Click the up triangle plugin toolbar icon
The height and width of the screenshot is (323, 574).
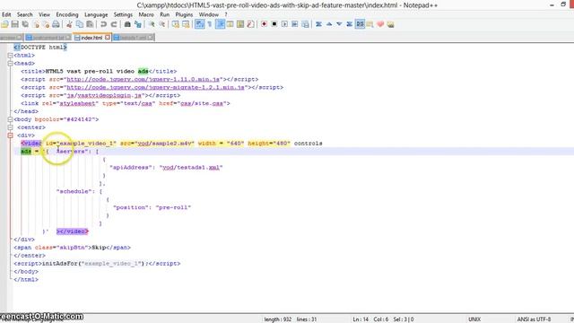pyautogui.click(x=329, y=24)
